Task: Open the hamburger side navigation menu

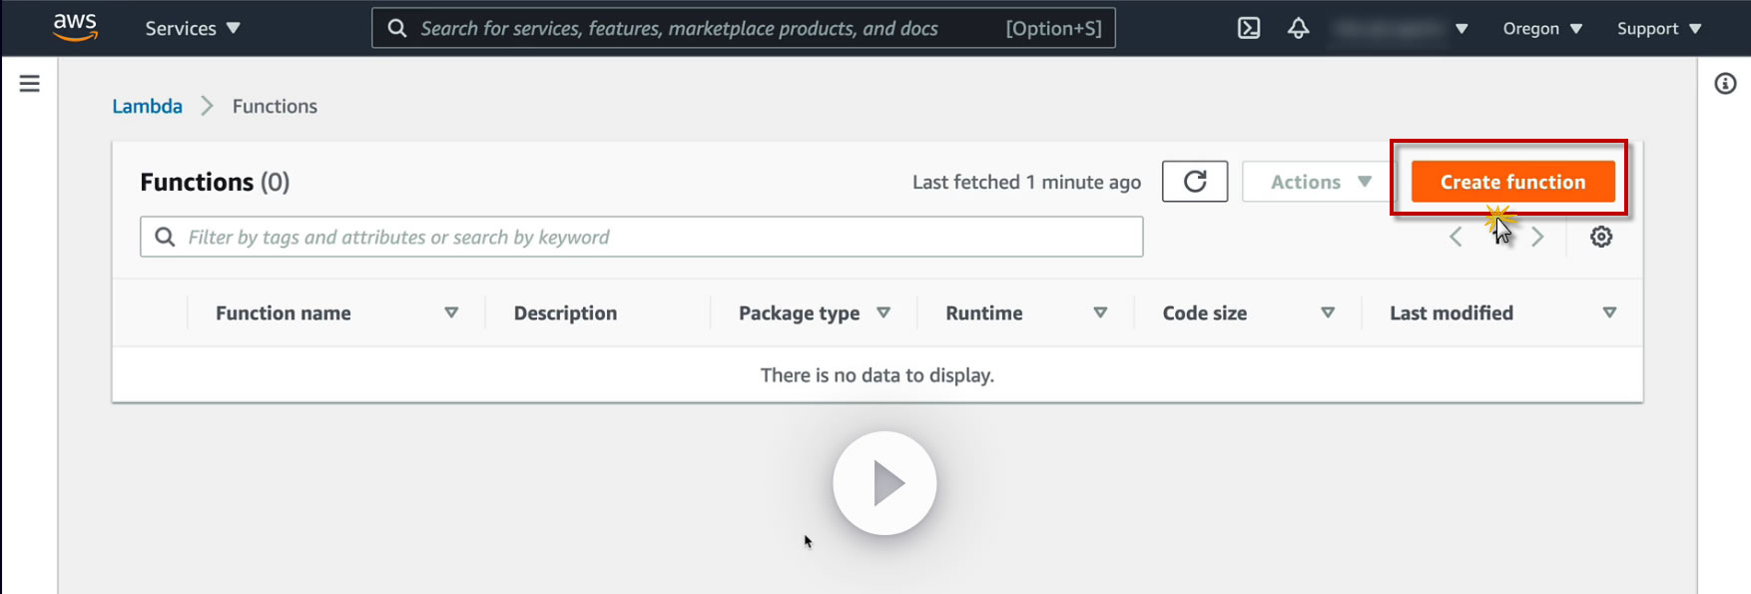Action: tap(30, 84)
